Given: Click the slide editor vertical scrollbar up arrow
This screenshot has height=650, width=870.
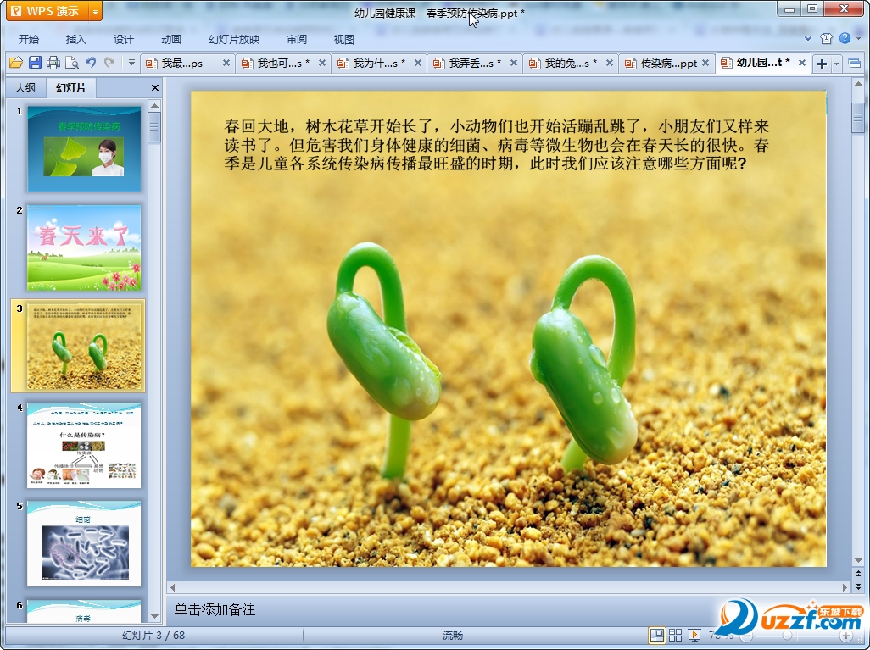Looking at the screenshot, I should (x=858, y=84).
